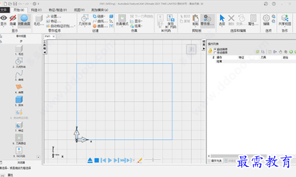This screenshot has width=296, height=177.
Task: Select step 2 几何形体 in the steps panel
Action: coord(19,63)
